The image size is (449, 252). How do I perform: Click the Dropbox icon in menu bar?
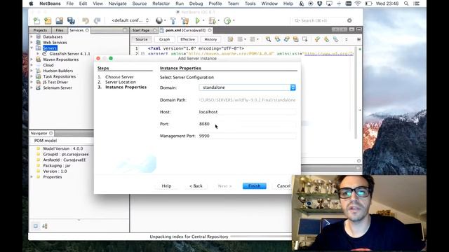320,3
